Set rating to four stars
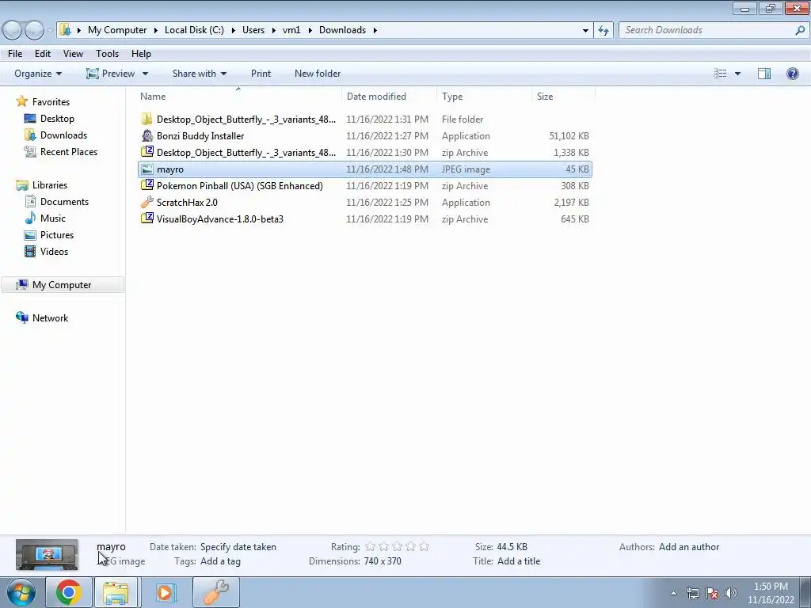811x608 pixels. [x=411, y=546]
